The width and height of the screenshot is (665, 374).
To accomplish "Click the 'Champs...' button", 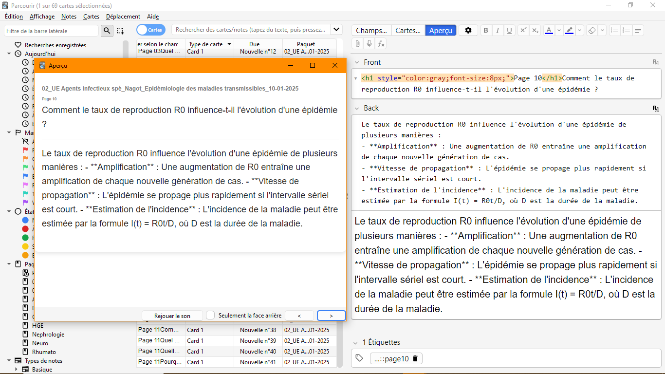I will [x=371, y=30].
